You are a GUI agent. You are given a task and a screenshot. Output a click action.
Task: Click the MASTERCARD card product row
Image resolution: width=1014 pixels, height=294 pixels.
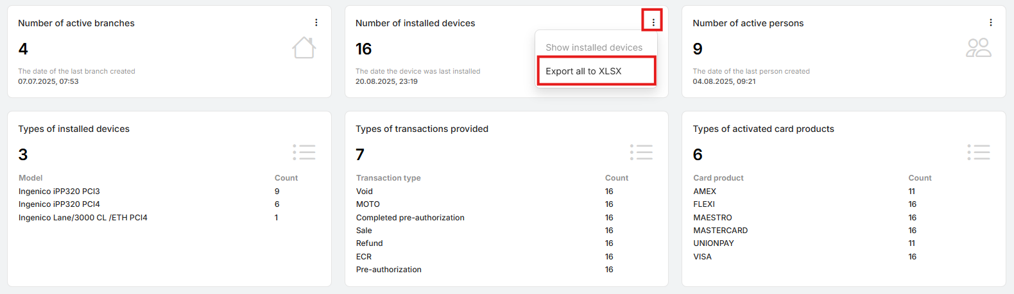pos(720,231)
